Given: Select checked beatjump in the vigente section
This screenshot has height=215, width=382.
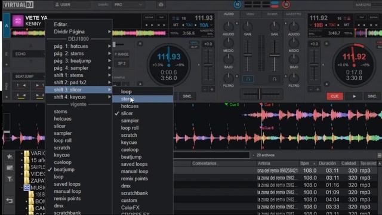Looking at the screenshot, I should pos(78,170).
